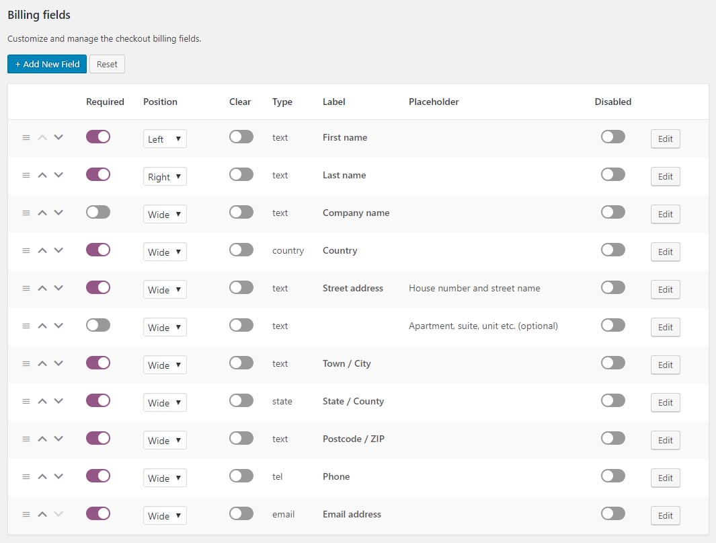Open Position dropdown for First name
Image resolution: width=716 pixels, height=543 pixels.
(165, 139)
